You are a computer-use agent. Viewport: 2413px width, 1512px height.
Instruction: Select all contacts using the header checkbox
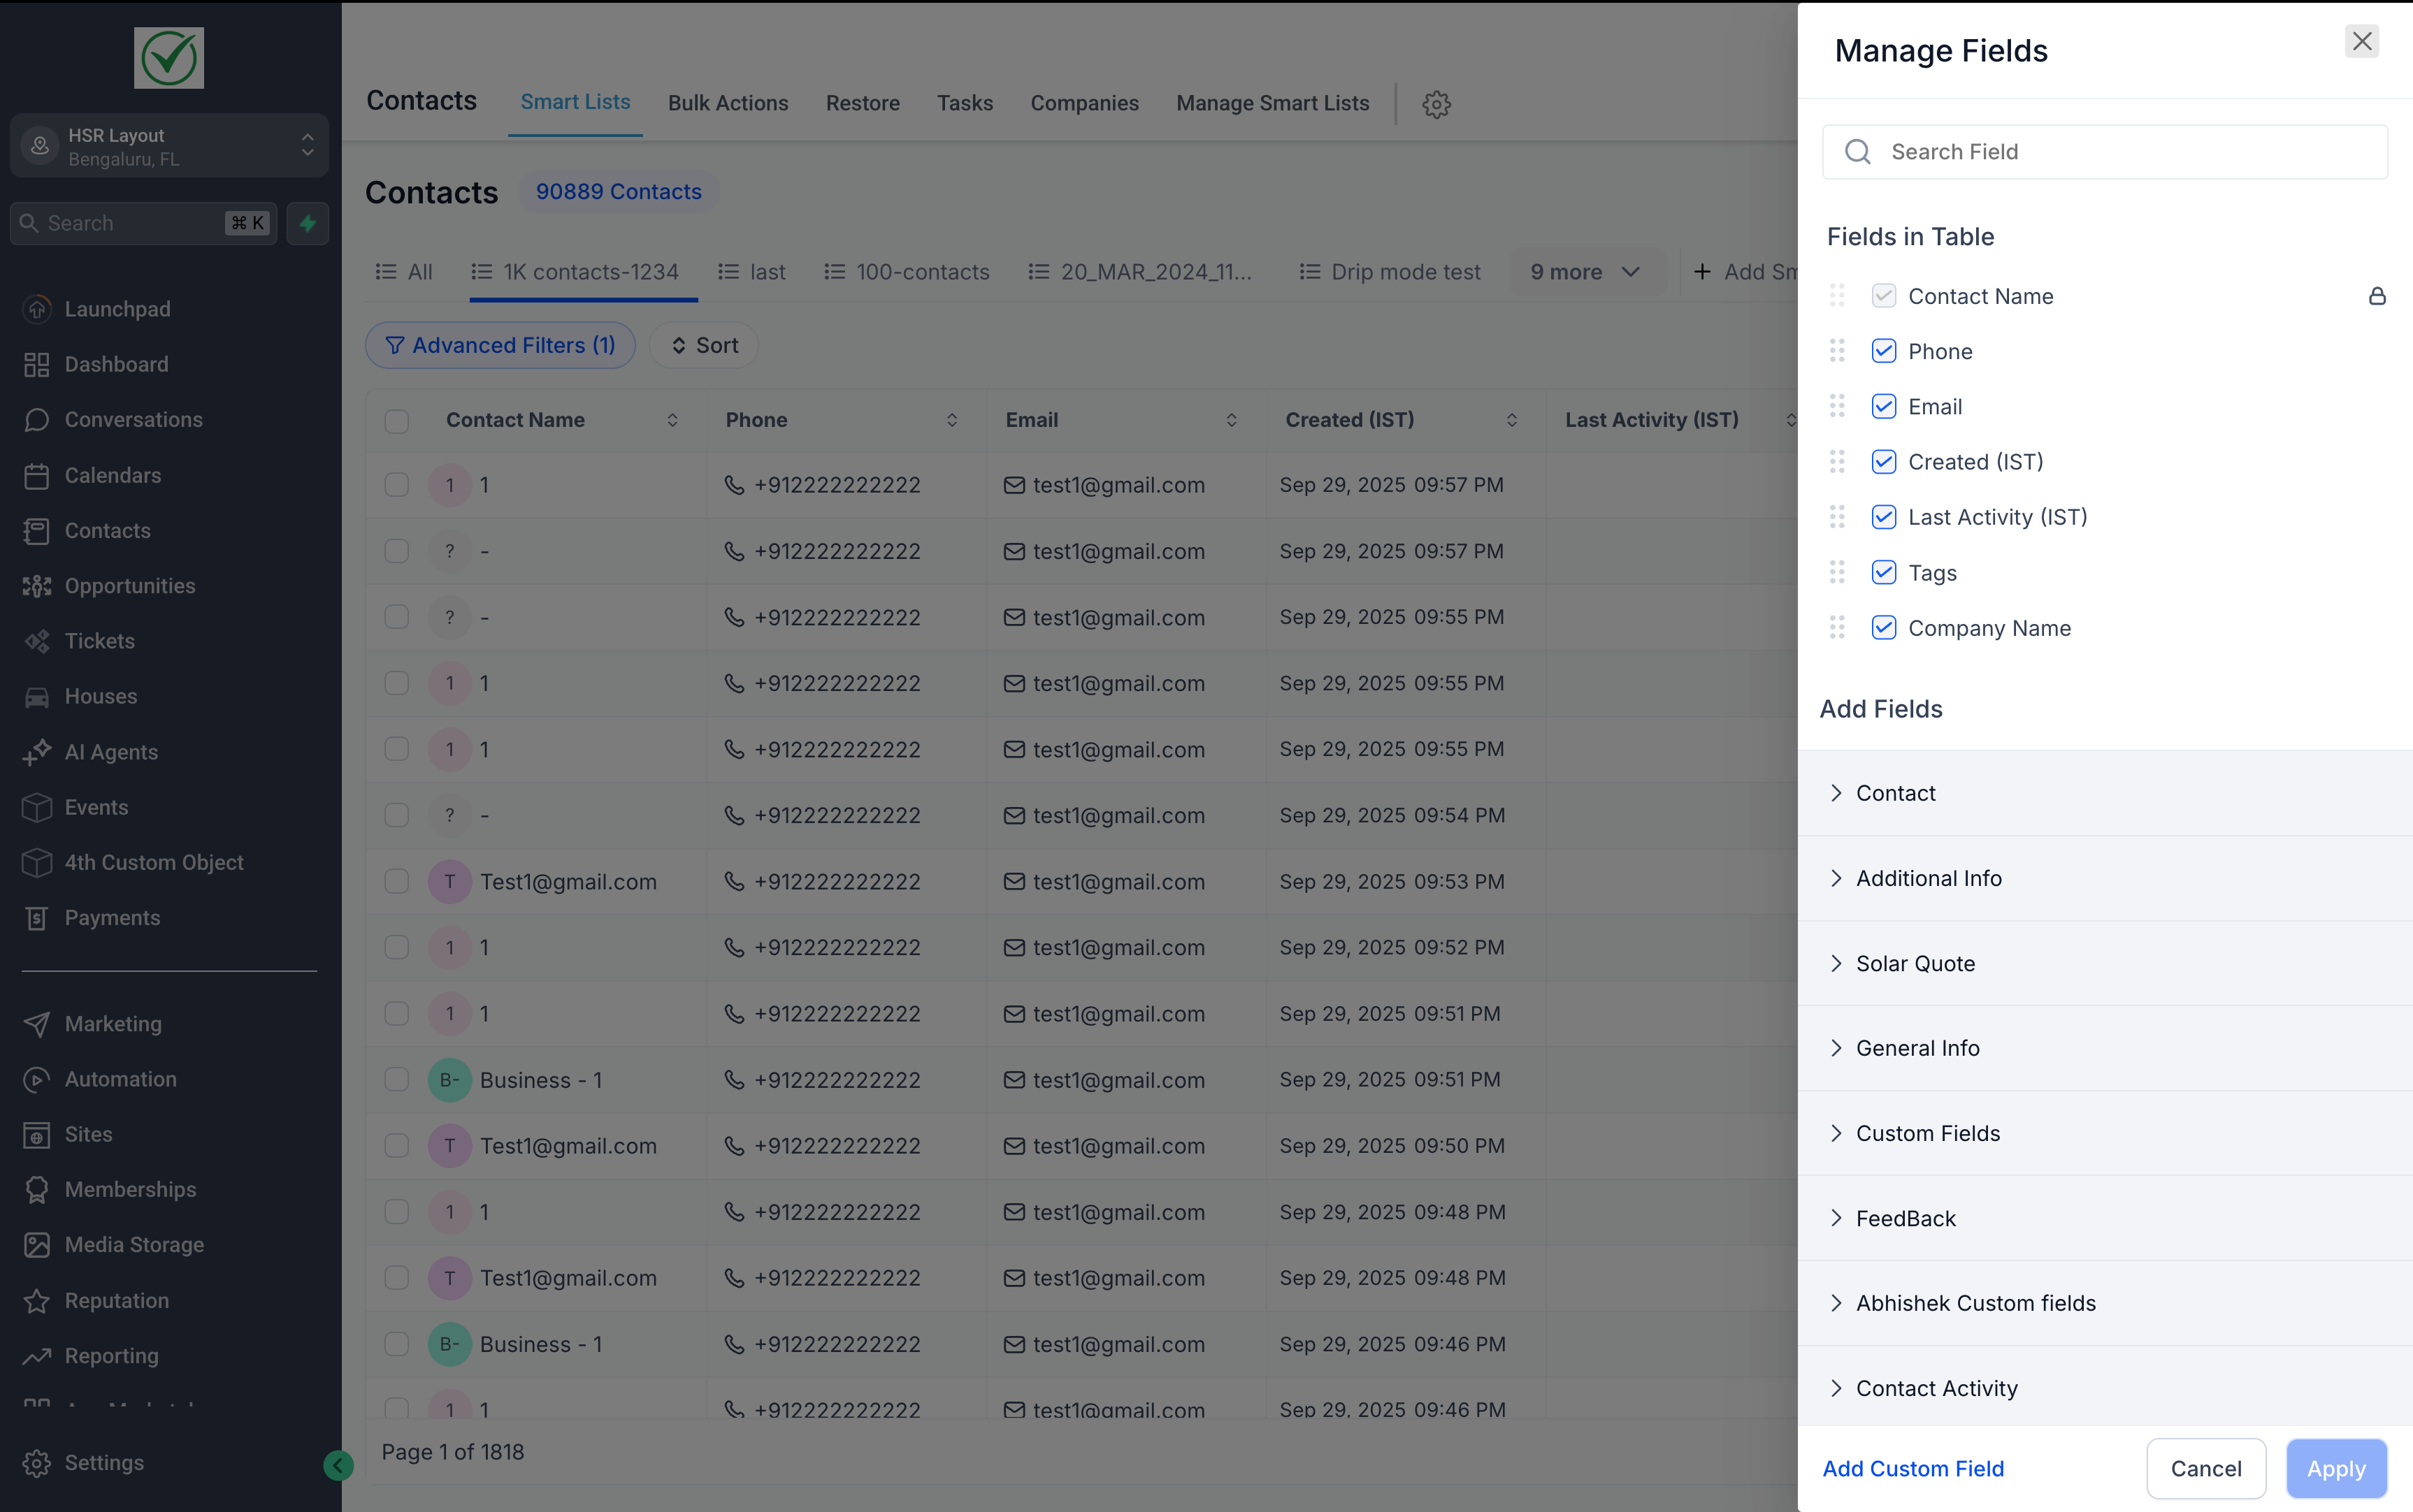pyautogui.click(x=396, y=420)
